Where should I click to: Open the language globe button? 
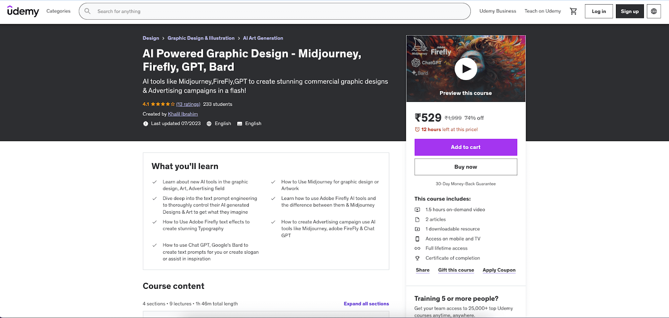click(654, 11)
